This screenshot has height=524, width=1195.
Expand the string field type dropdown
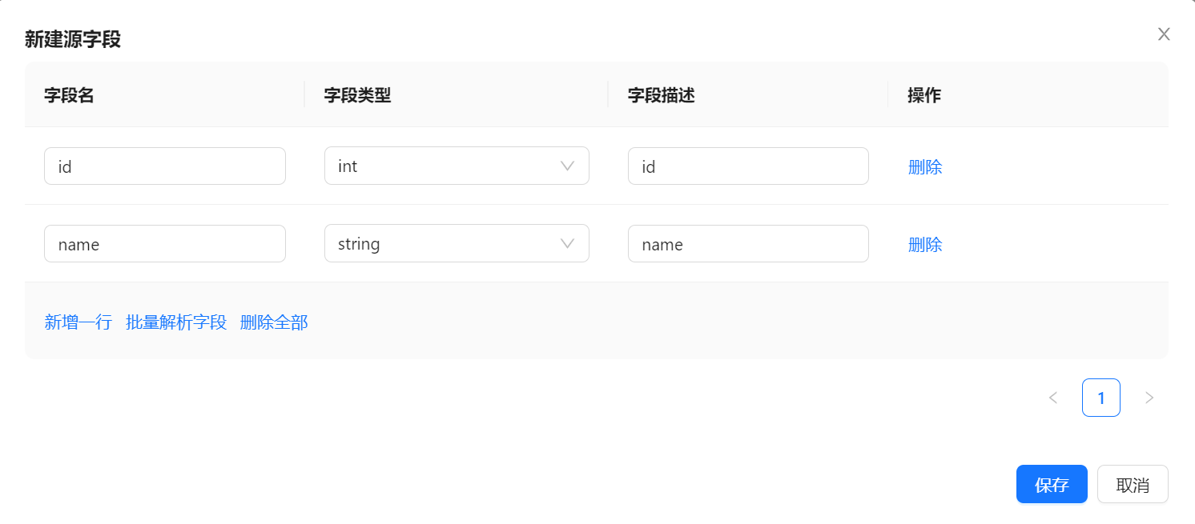[457, 244]
